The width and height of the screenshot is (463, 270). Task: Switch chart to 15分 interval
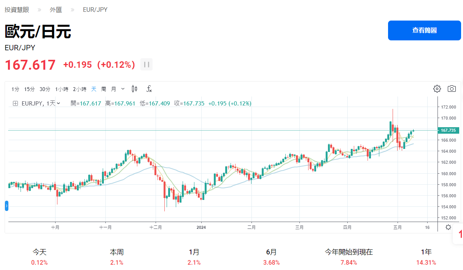(29, 89)
